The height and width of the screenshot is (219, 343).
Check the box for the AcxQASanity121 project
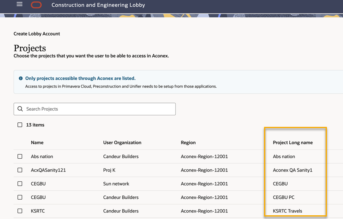[20, 170]
